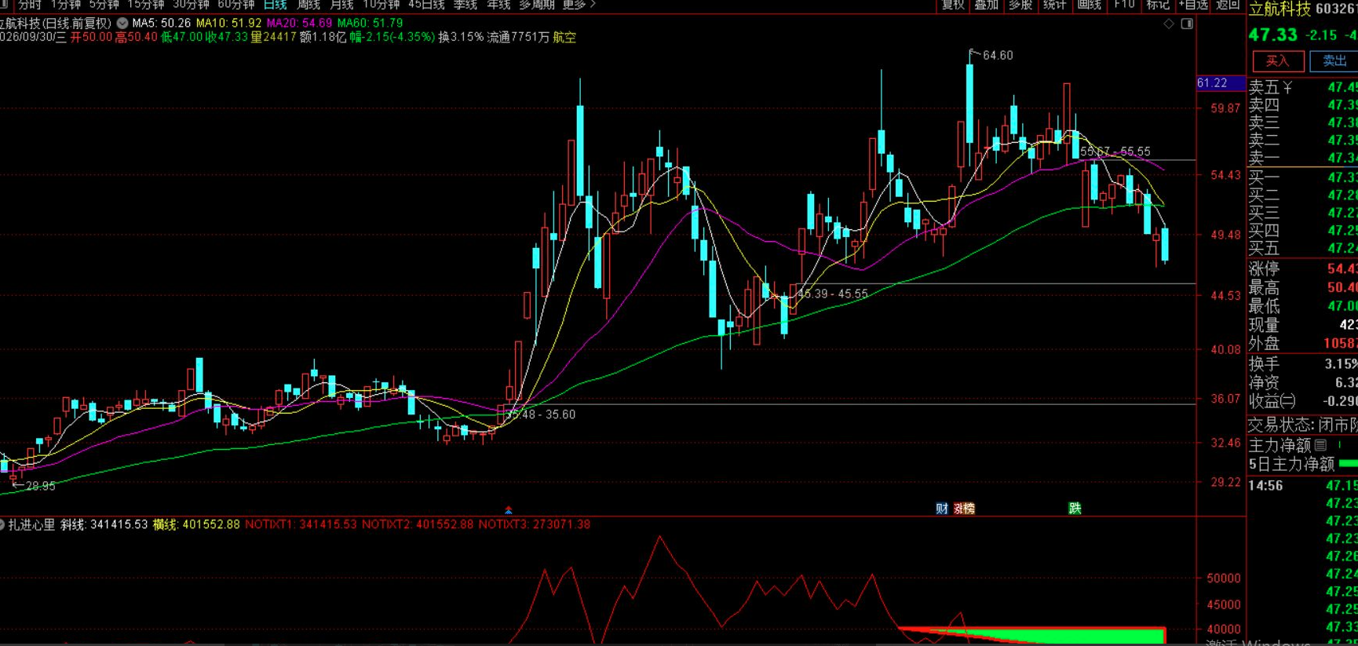Toggle the side panel layout icon

click(1187, 24)
